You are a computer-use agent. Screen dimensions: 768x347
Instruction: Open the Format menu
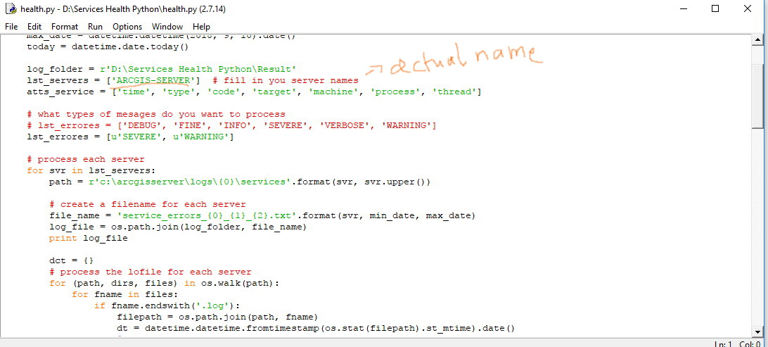[x=65, y=27]
